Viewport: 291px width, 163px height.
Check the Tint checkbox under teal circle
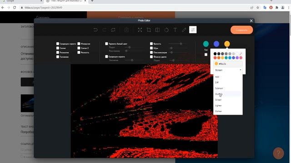click(206, 54)
